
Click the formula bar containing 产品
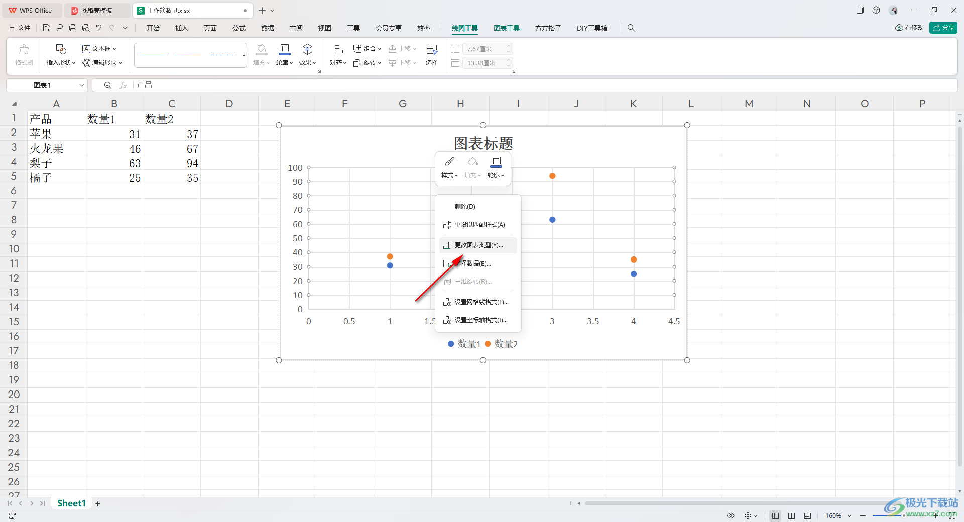point(545,85)
